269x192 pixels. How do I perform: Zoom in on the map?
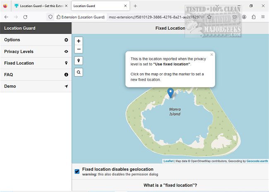(79, 41)
